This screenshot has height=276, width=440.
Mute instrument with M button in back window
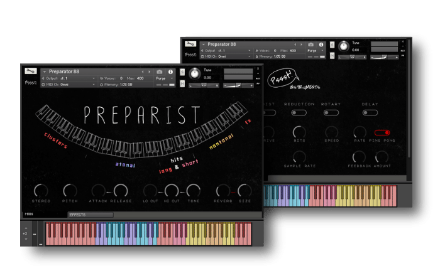[332, 56]
